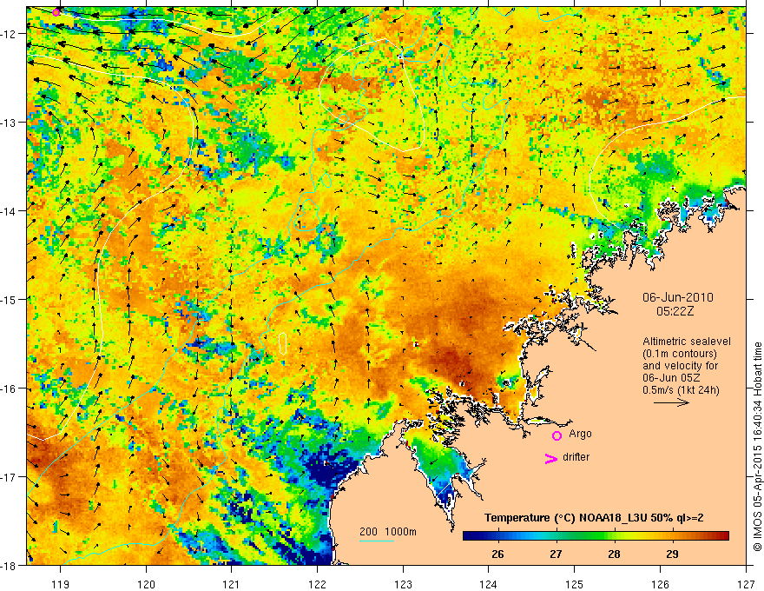Click the magenta Argo circle in the legend

557,435
